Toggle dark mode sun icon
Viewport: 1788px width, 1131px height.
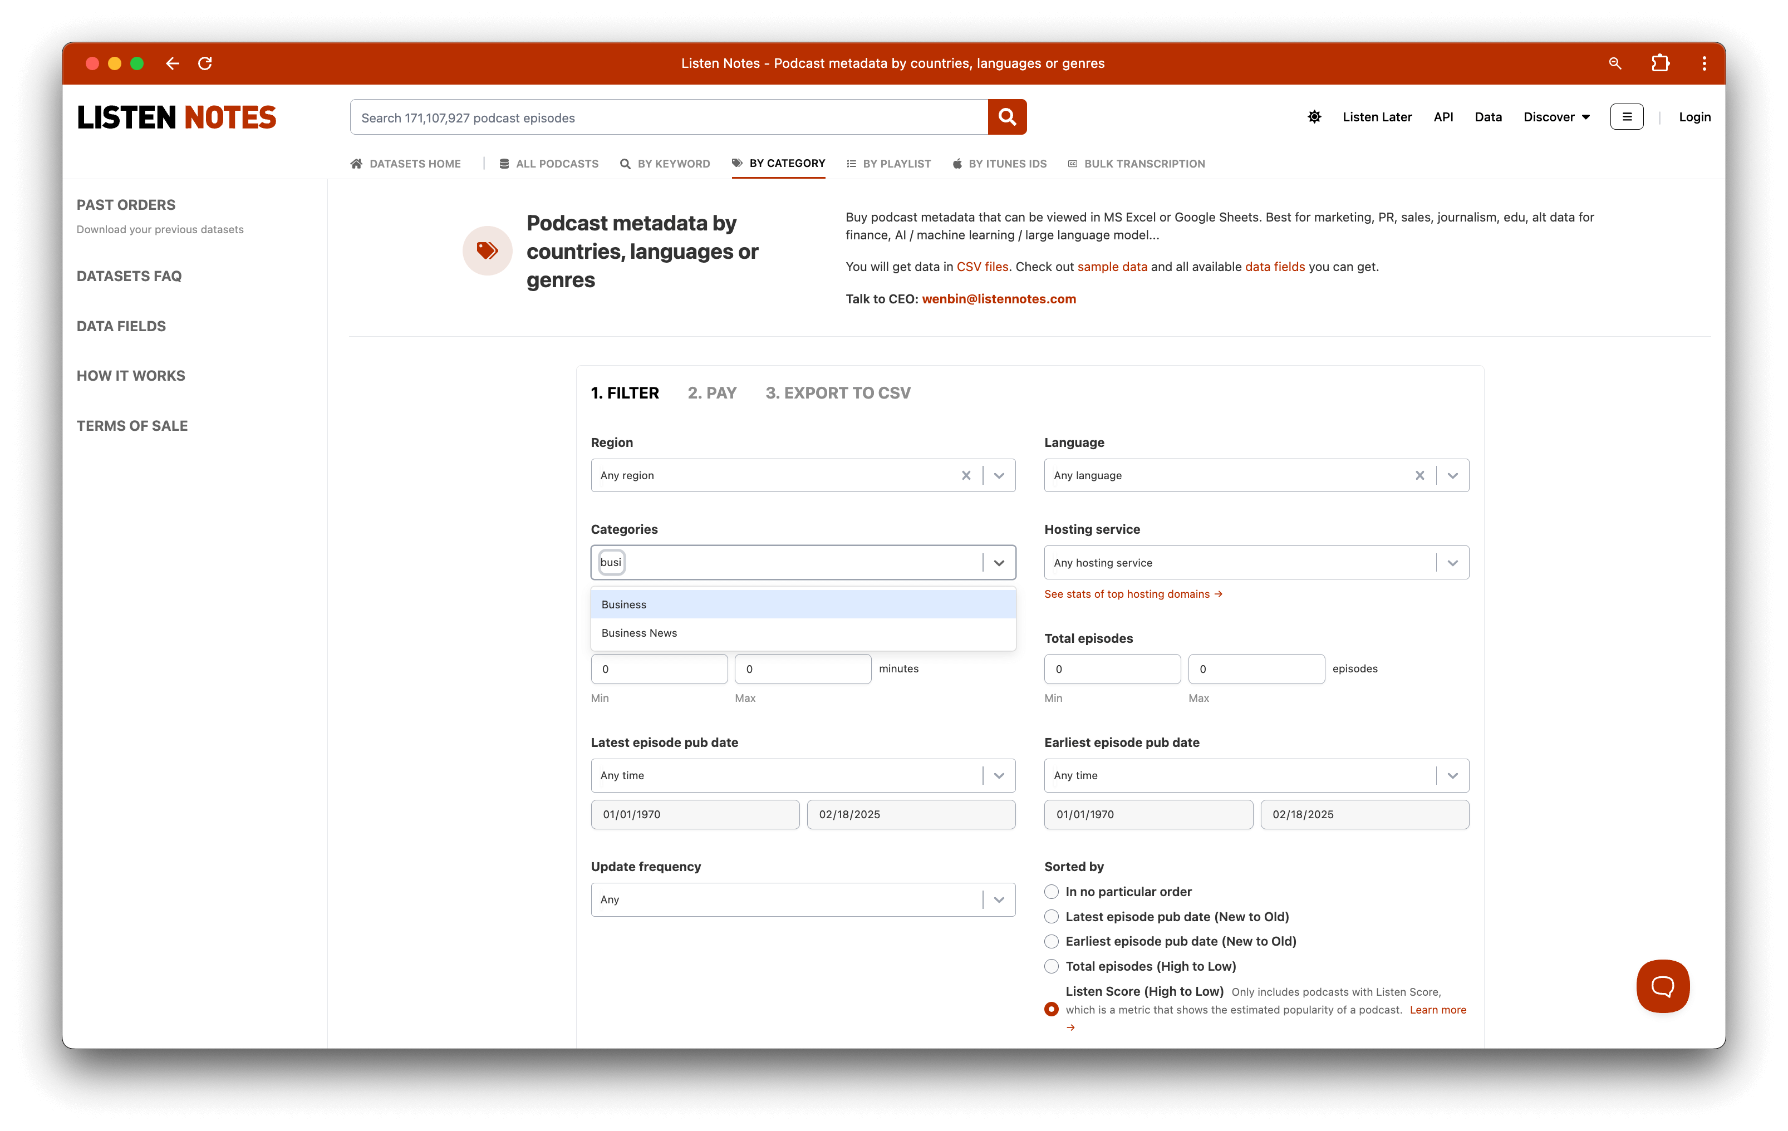click(1314, 116)
